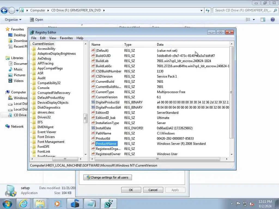Open the address bar history dropdown
The width and height of the screenshot is (279, 209).
tap(201, 11)
